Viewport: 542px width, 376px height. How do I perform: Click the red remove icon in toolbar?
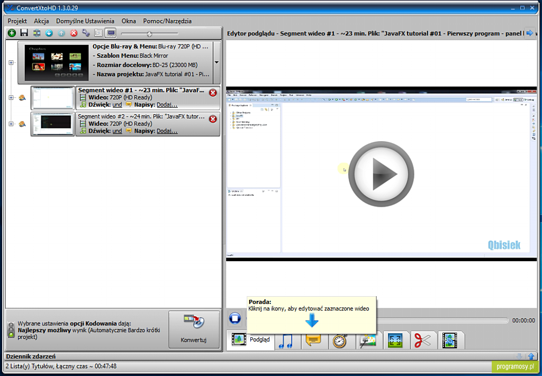pyautogui.click(x=74, y=33)
